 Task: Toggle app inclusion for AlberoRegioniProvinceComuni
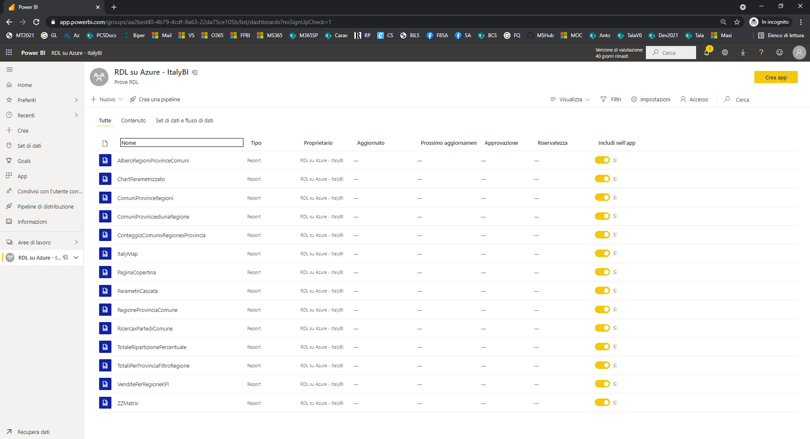point(602,160)
